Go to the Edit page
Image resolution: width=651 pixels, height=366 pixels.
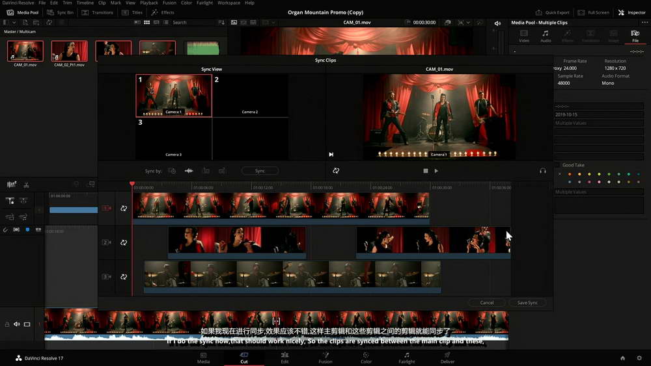point(284,358)
